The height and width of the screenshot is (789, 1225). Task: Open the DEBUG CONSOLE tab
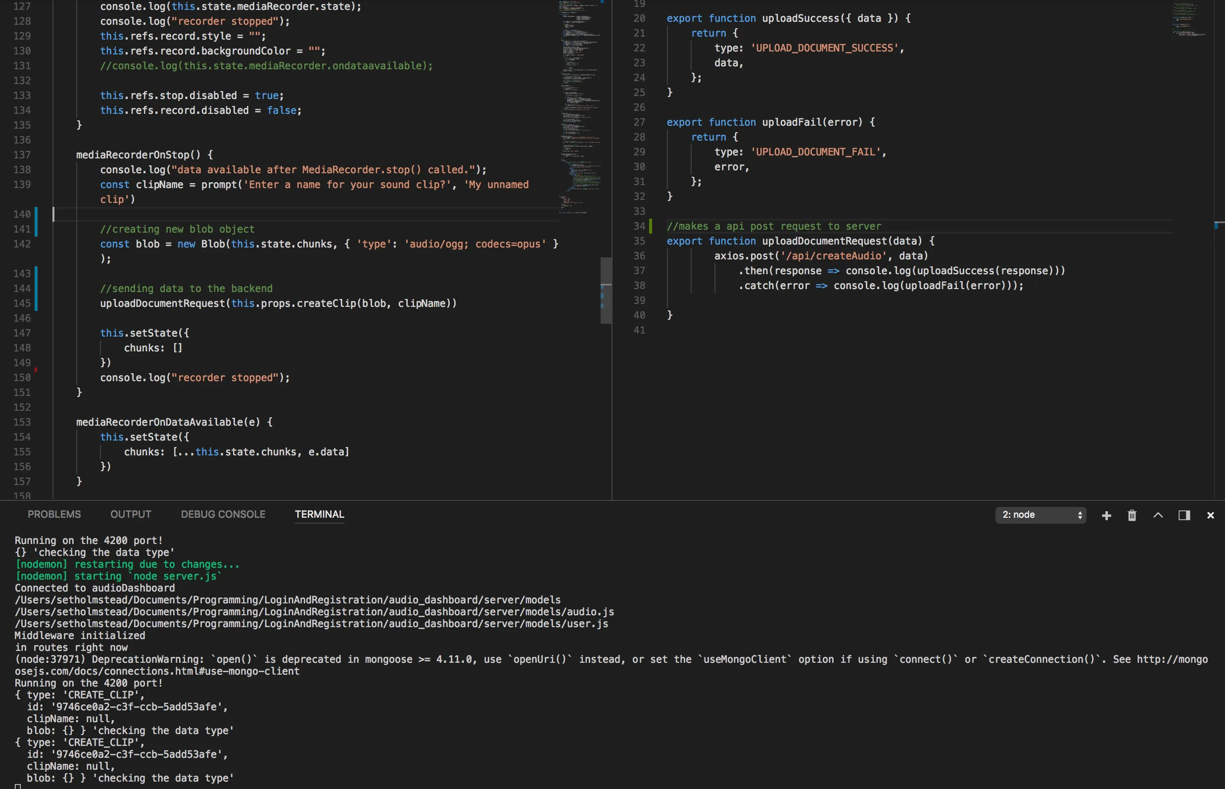pyautogui.click(x=223, y=514)
